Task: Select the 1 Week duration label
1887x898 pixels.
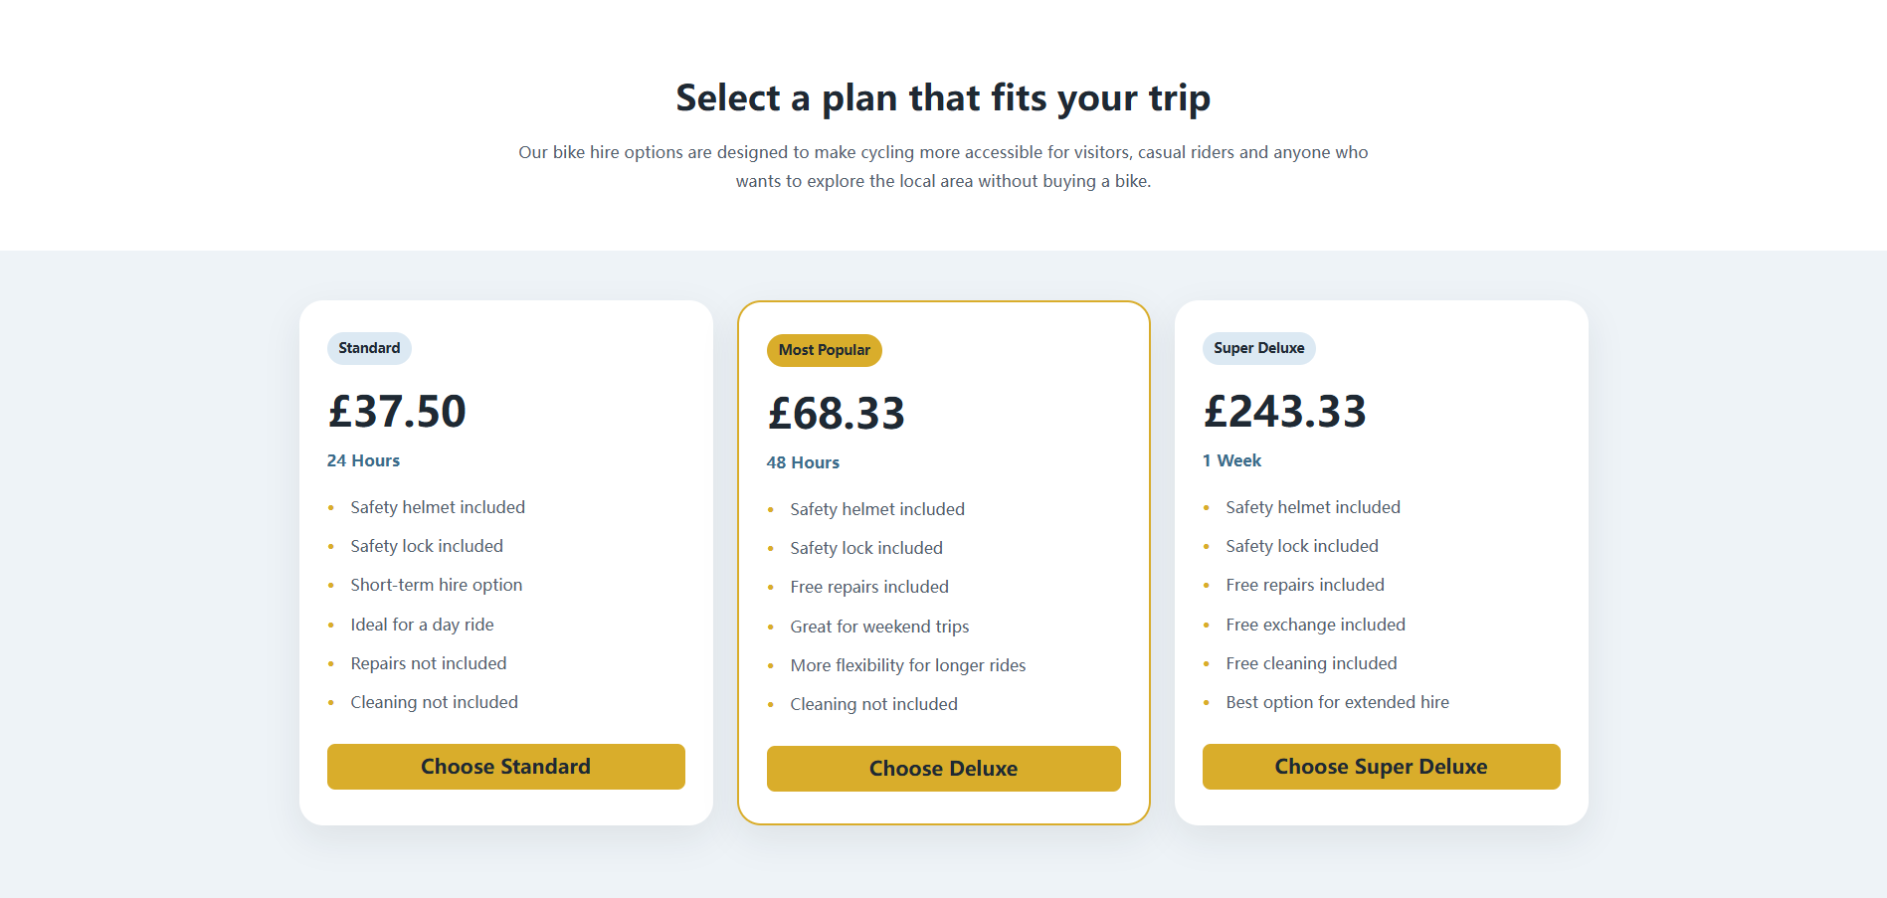Action: pyautogui.click(x=1231, y=460)
